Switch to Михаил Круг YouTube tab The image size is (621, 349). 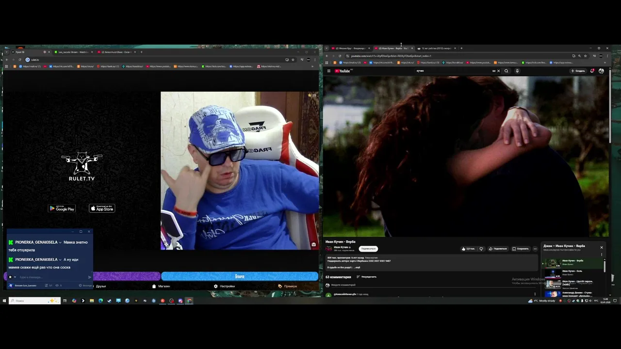coord(350,48)
